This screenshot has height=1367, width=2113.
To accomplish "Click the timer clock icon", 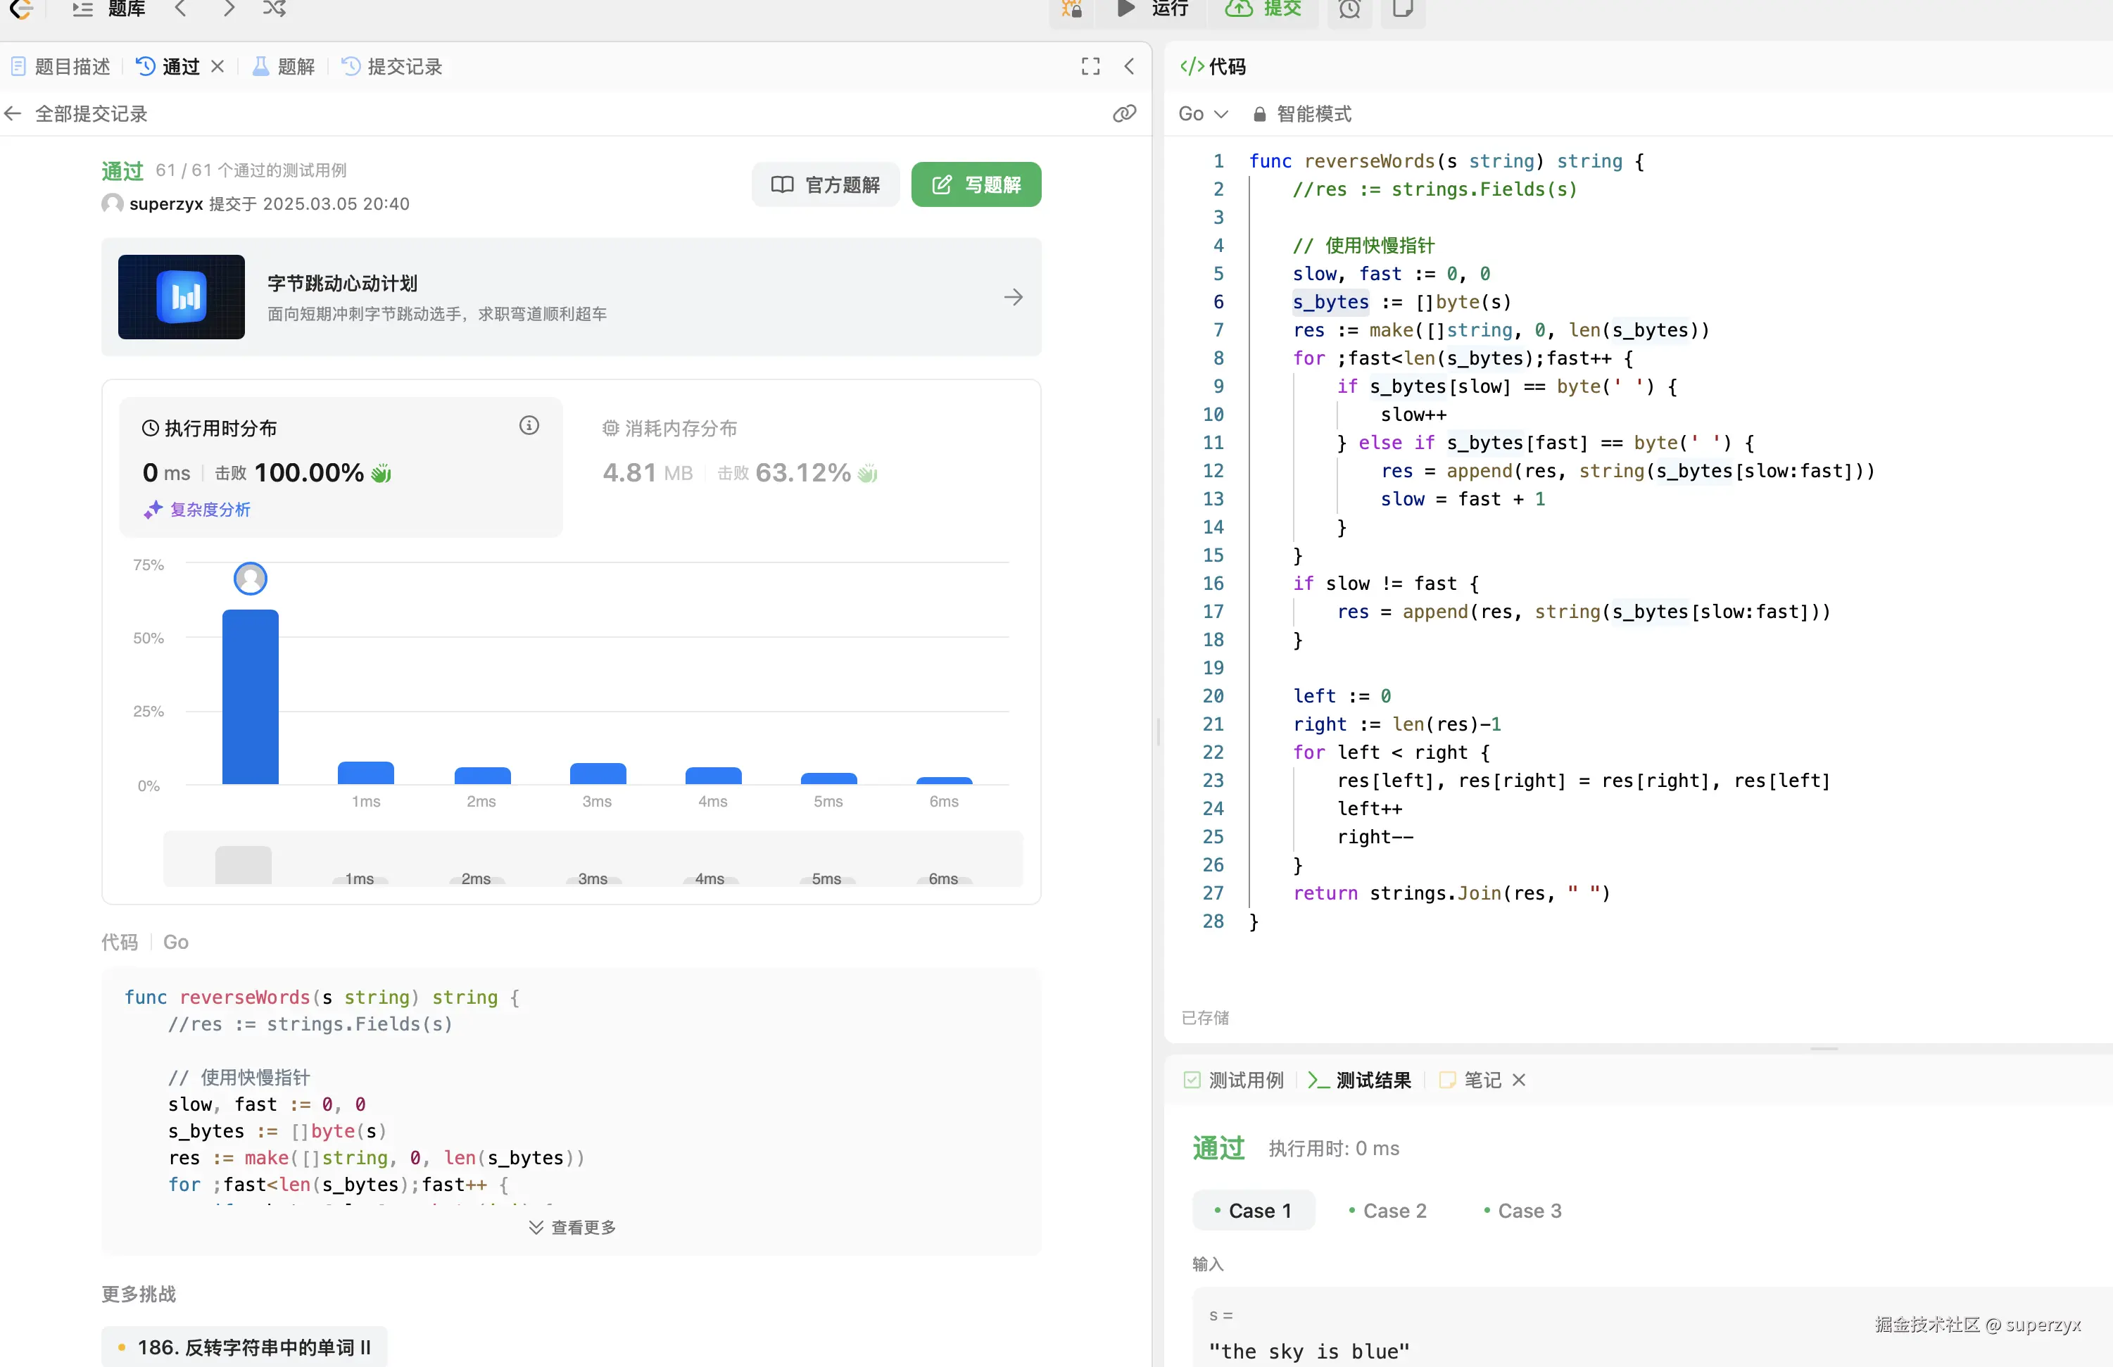I will pos(1349,10).
